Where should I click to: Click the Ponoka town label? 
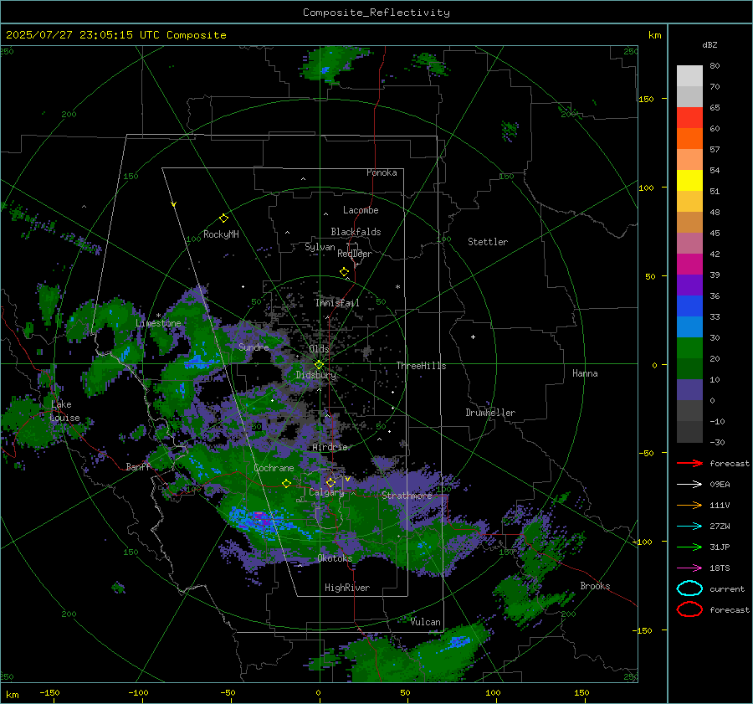[382, 172]
